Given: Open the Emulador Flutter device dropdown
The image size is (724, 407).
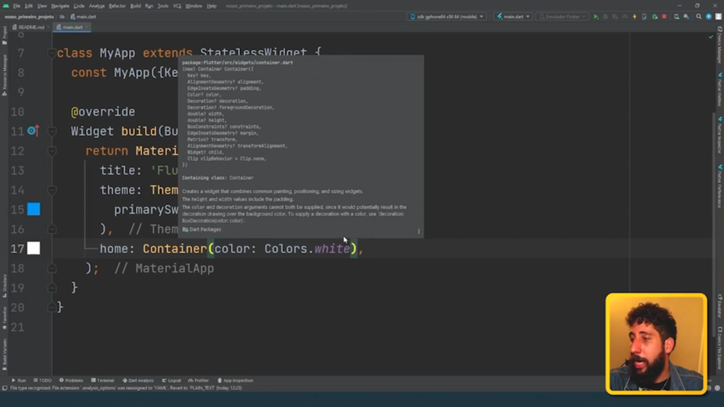Looking at the screenshot, I should (562, 17).
